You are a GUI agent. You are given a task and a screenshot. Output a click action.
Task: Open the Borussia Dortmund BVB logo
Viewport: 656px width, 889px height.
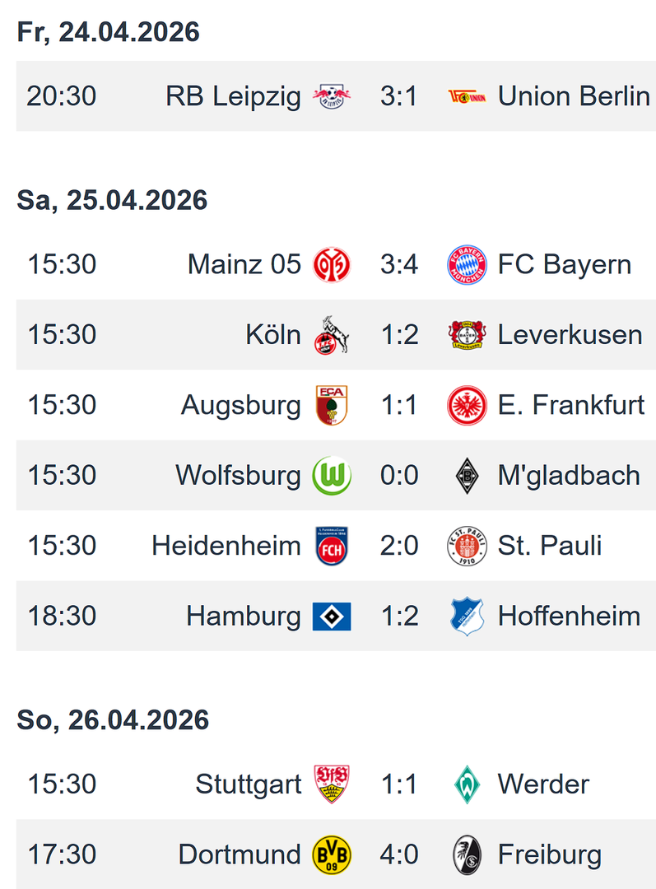tap(332, 855)
